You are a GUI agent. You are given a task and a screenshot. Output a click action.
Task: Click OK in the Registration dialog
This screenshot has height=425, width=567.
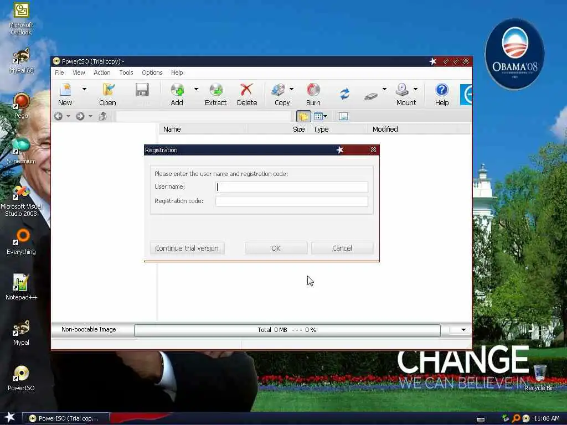point(276,248)
